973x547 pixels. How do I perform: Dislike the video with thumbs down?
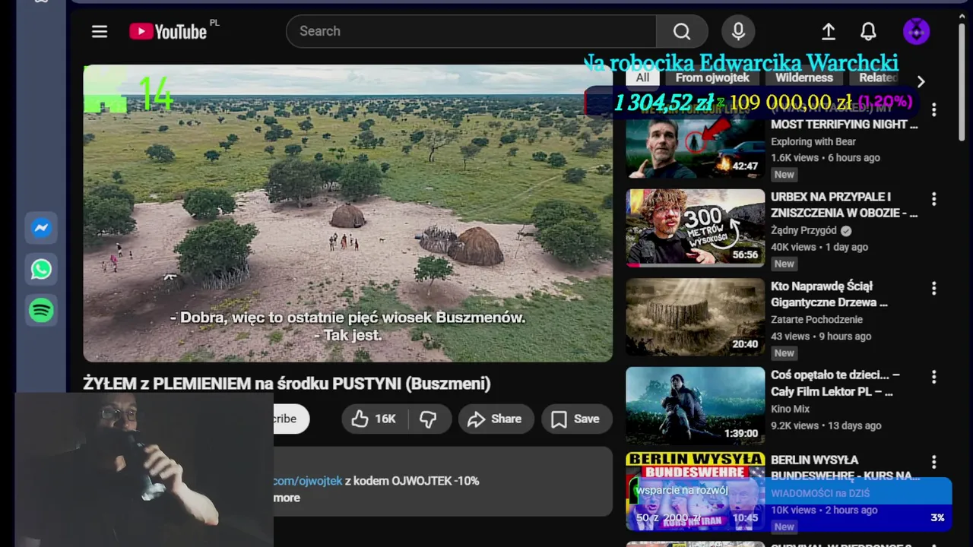pyautogui.click(x=429, y=419)
